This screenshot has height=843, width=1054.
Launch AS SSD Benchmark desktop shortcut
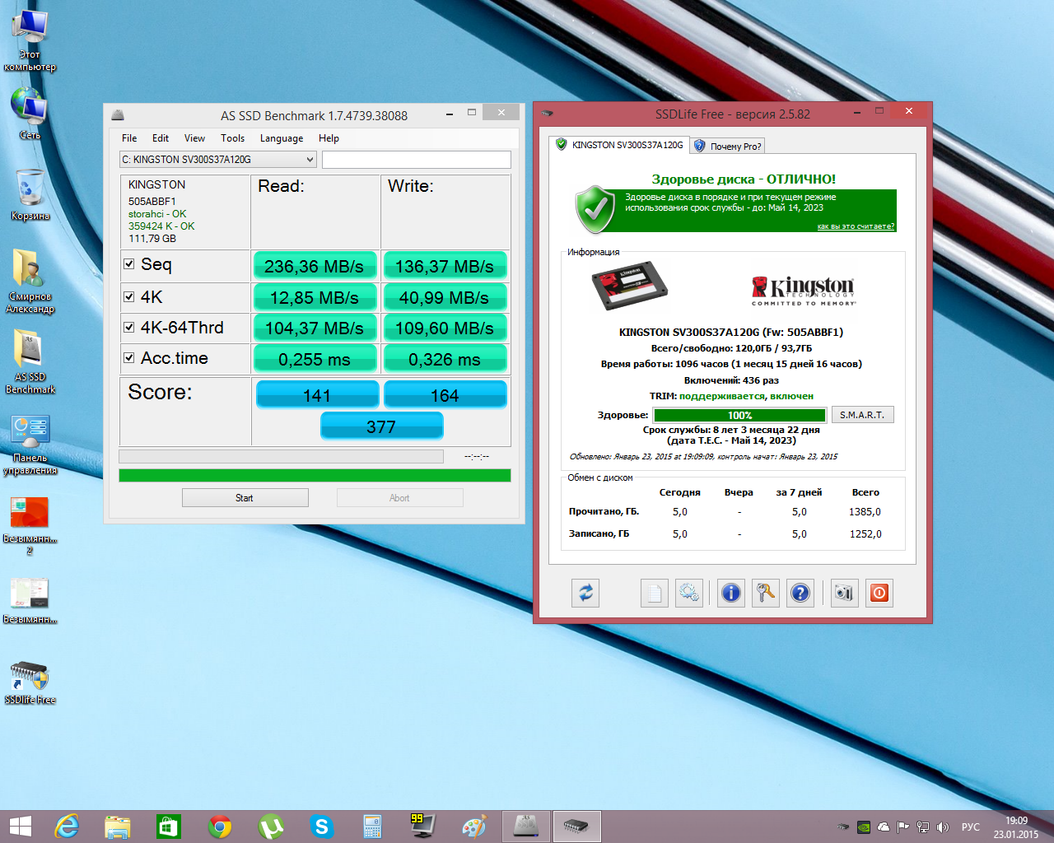point(30,361)
